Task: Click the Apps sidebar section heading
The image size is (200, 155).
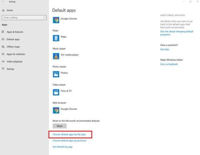Action: [x=4, y=25]
